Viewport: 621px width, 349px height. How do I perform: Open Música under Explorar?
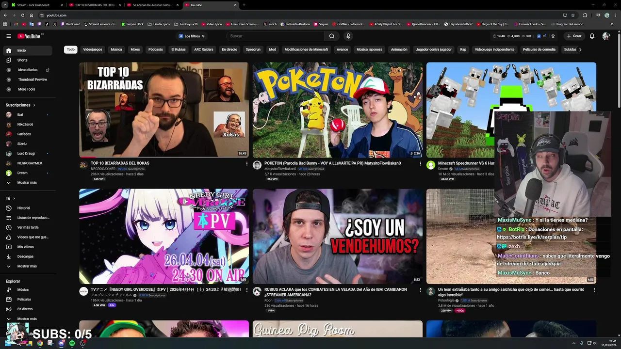click(x=27, y=289)
